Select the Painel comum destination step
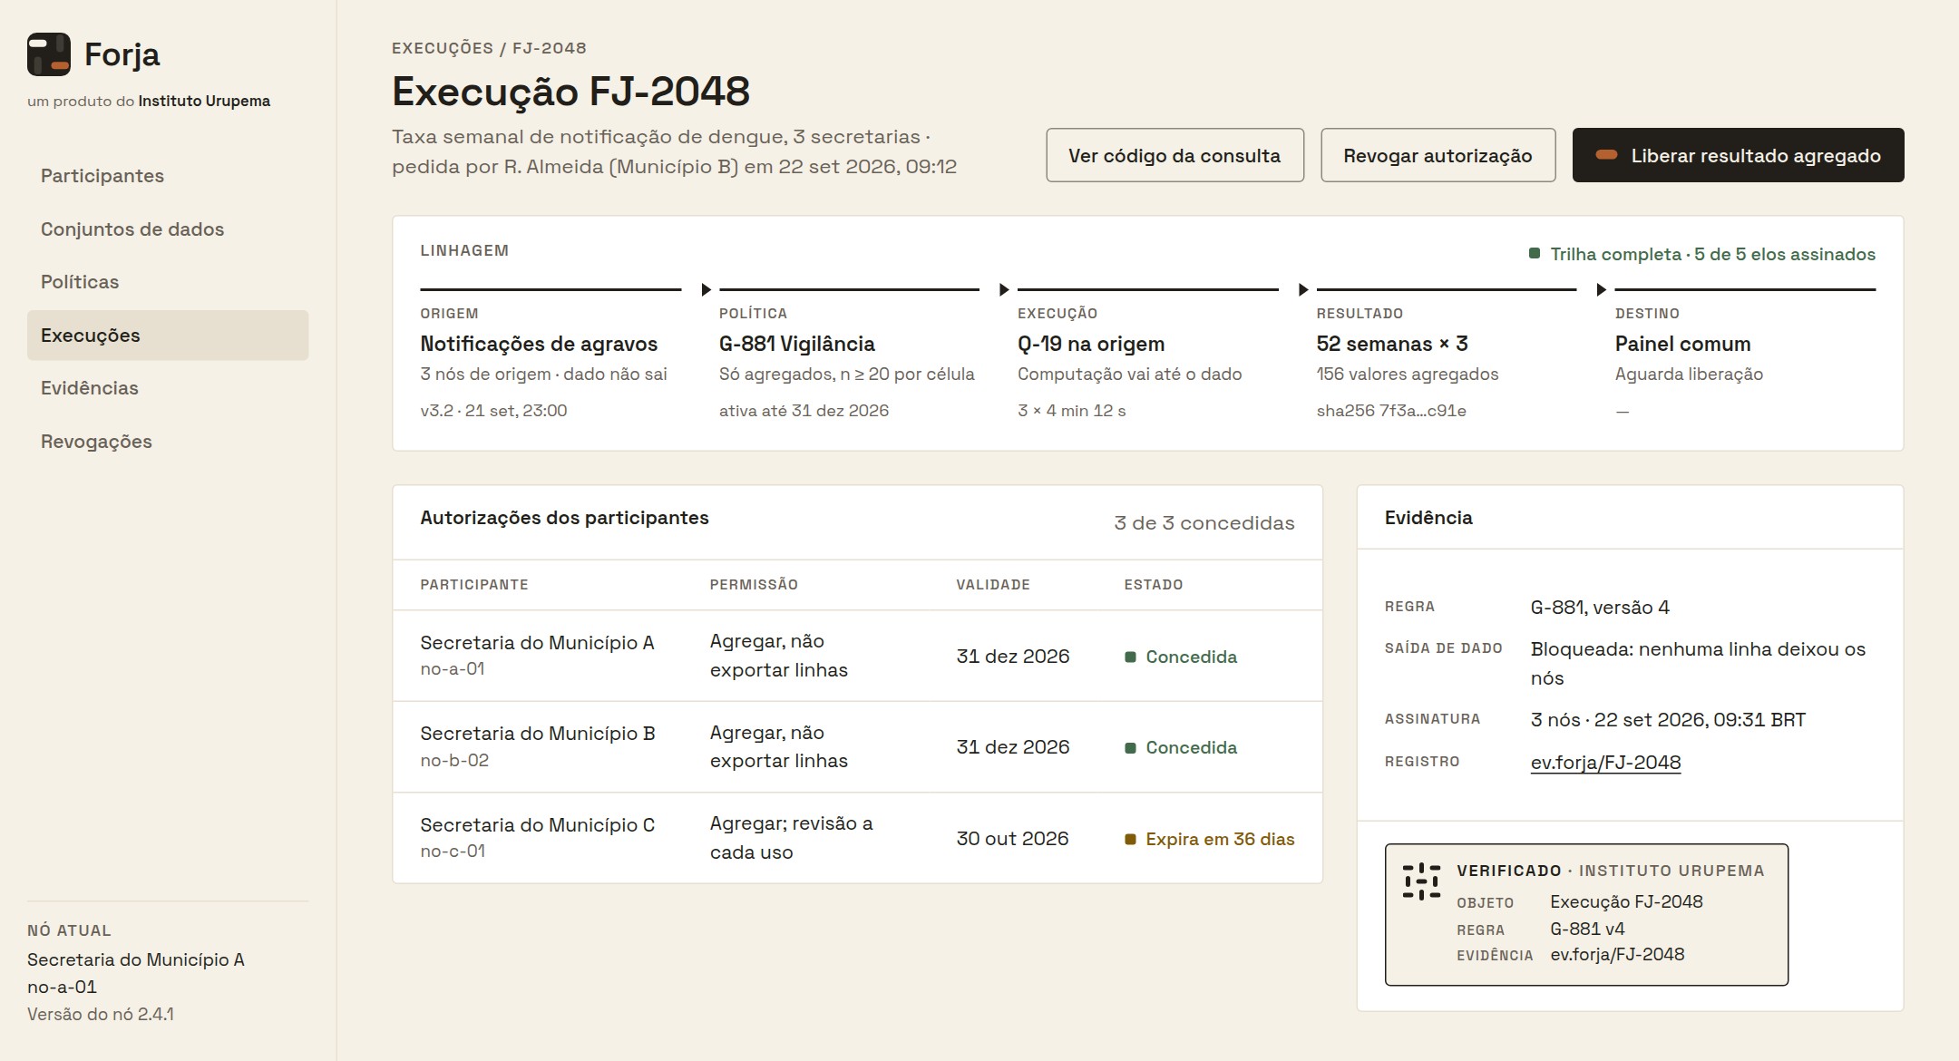This screenshot has height=1061, width=1959. point(1745,354)
